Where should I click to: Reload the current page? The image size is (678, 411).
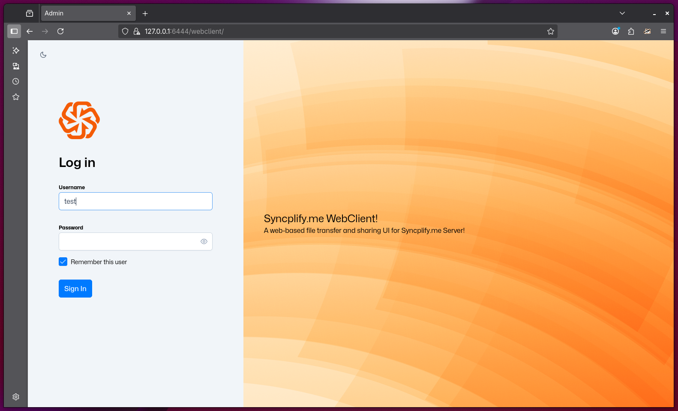pyautogui.click(x=60, y=31)
